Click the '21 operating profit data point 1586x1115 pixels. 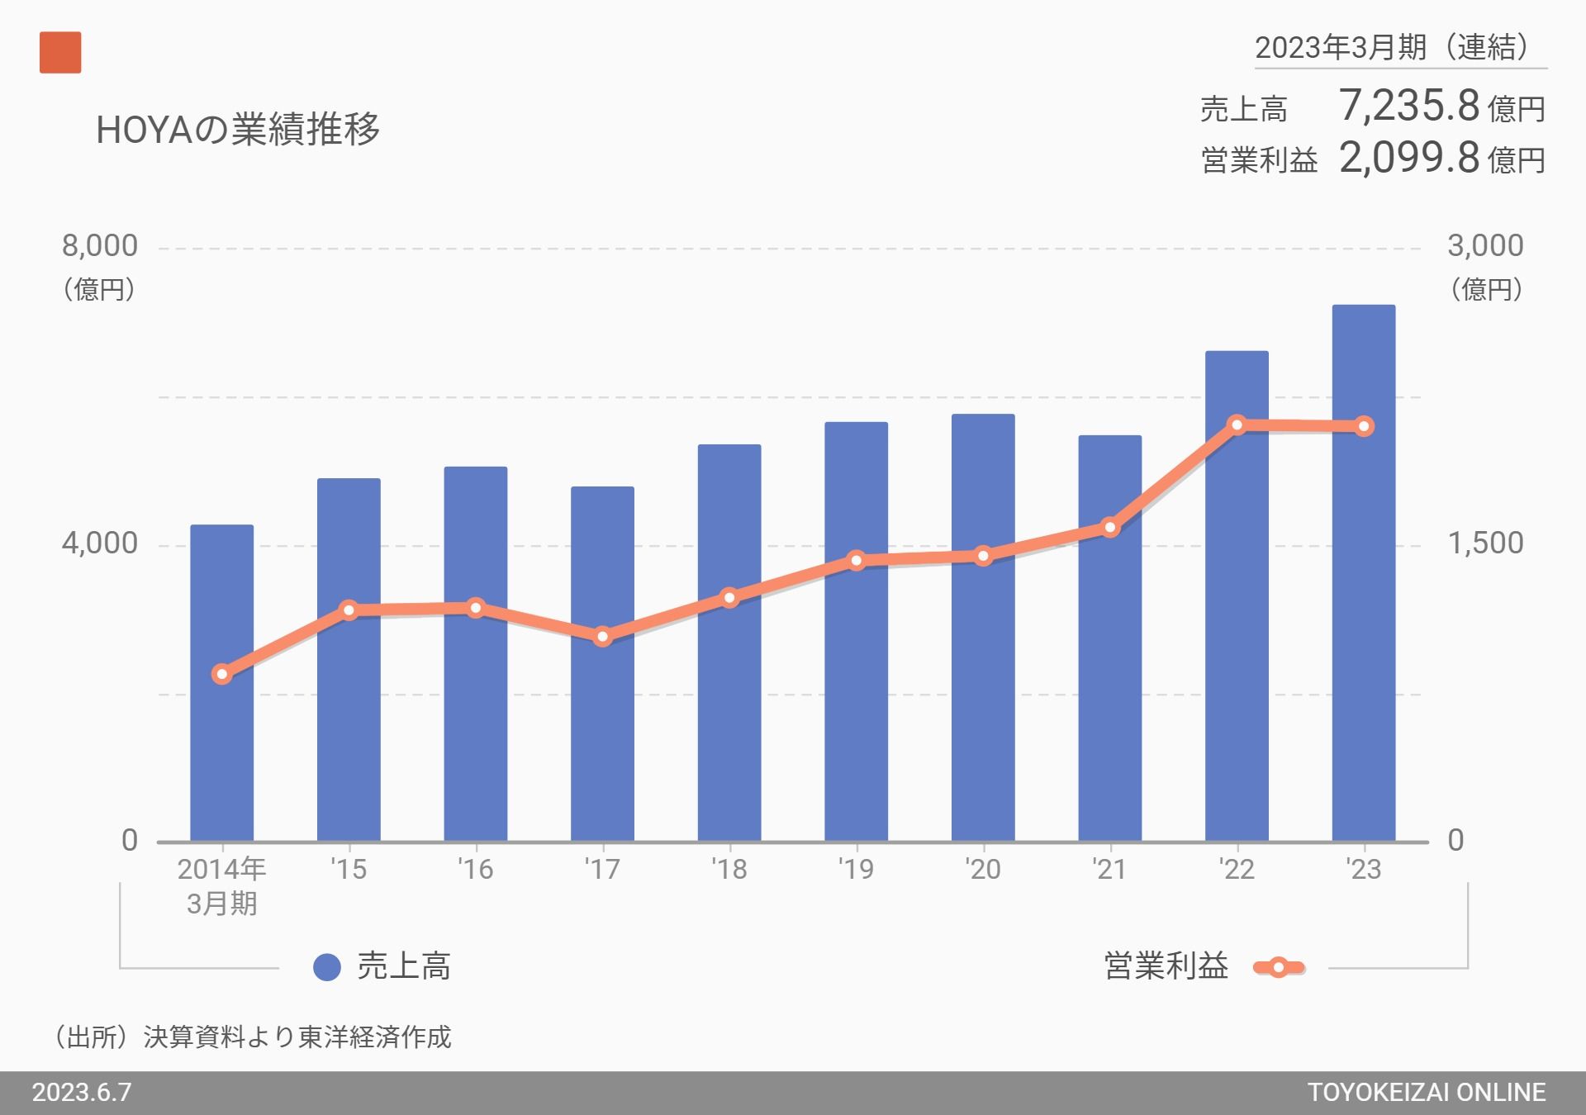pyautogui.click(x=1109, y=527)
